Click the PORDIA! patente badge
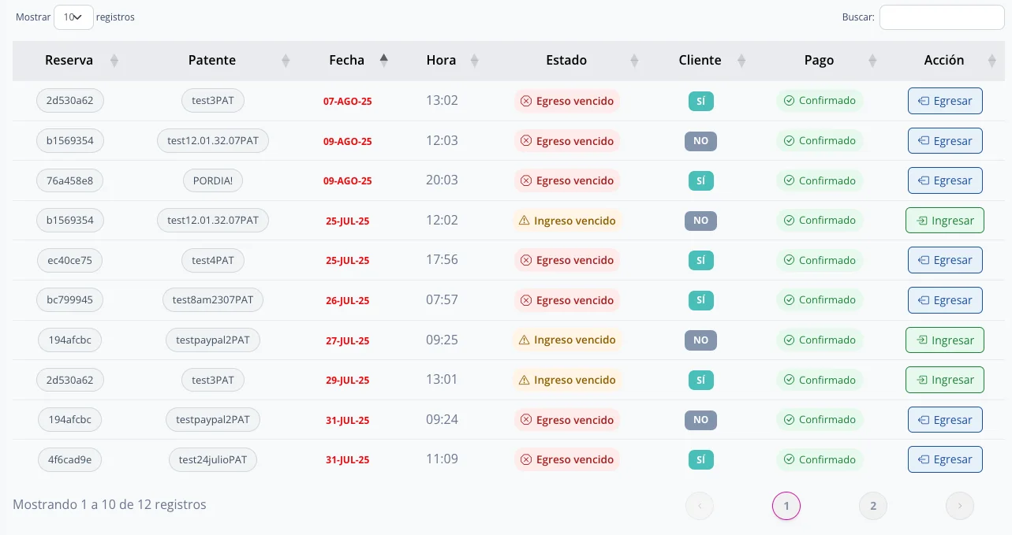This screenshot has width=1012, height=535. [x=213, y=180]
